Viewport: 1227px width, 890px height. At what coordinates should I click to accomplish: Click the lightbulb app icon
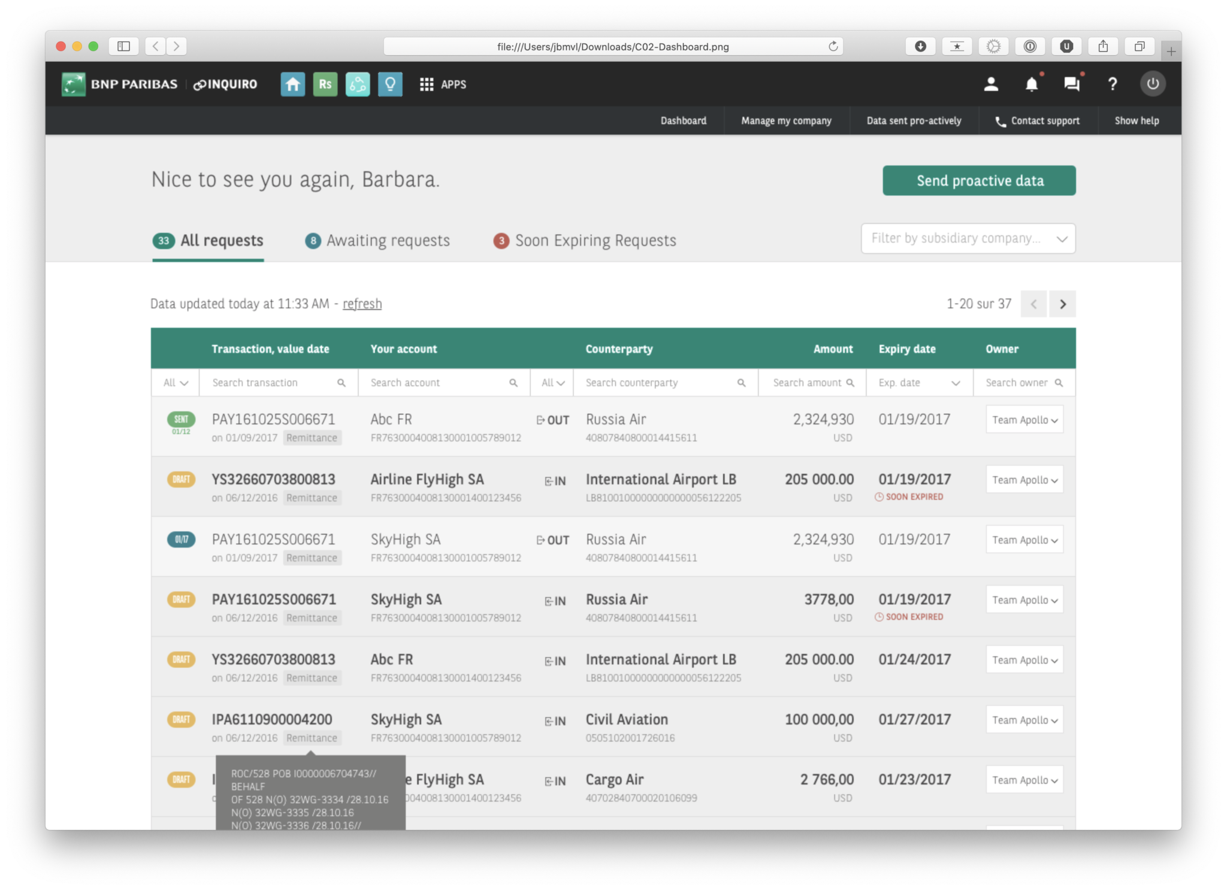[390, 84]
